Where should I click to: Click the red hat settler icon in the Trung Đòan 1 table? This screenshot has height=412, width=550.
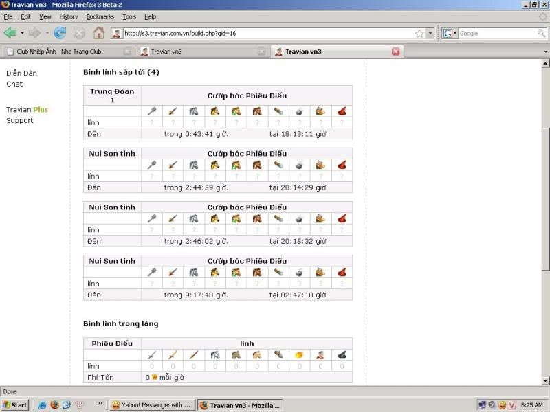coord(342,111)
